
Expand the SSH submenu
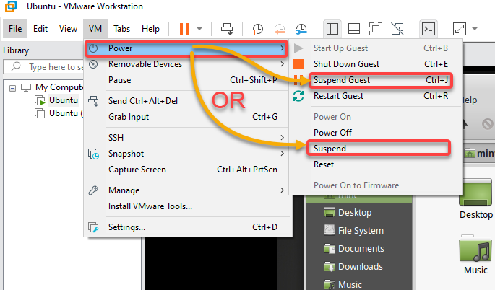pos(186,138)
